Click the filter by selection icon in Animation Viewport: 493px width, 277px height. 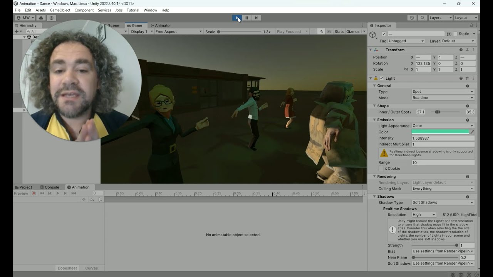pos(84,200)
